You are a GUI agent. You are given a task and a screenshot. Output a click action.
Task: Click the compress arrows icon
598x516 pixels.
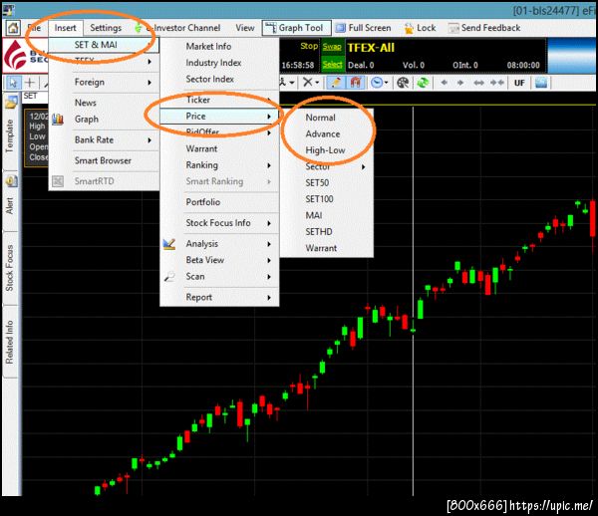tap(497, 83)
